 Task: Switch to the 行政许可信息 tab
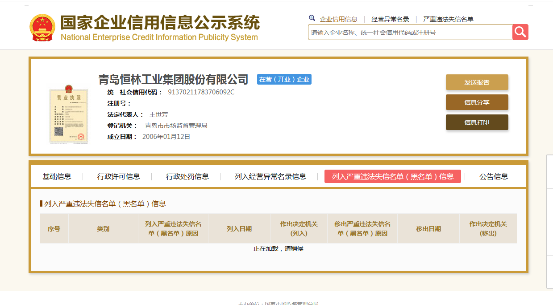[x=119, y=176]
